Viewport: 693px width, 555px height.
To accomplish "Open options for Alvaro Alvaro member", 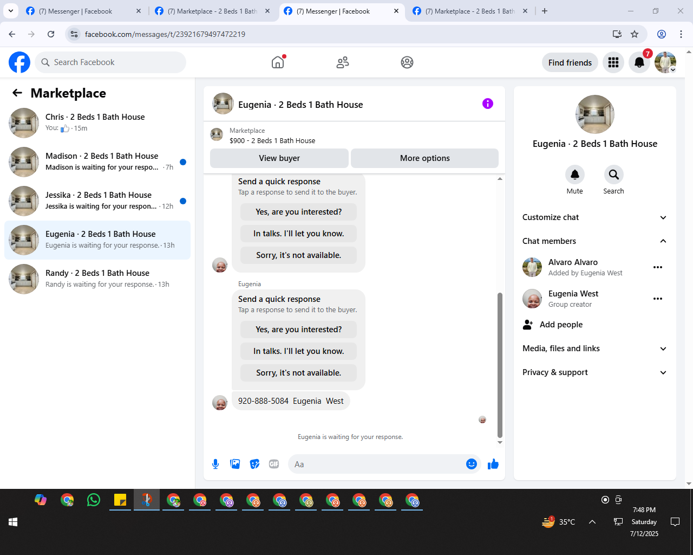I will [x=658, y=267].
